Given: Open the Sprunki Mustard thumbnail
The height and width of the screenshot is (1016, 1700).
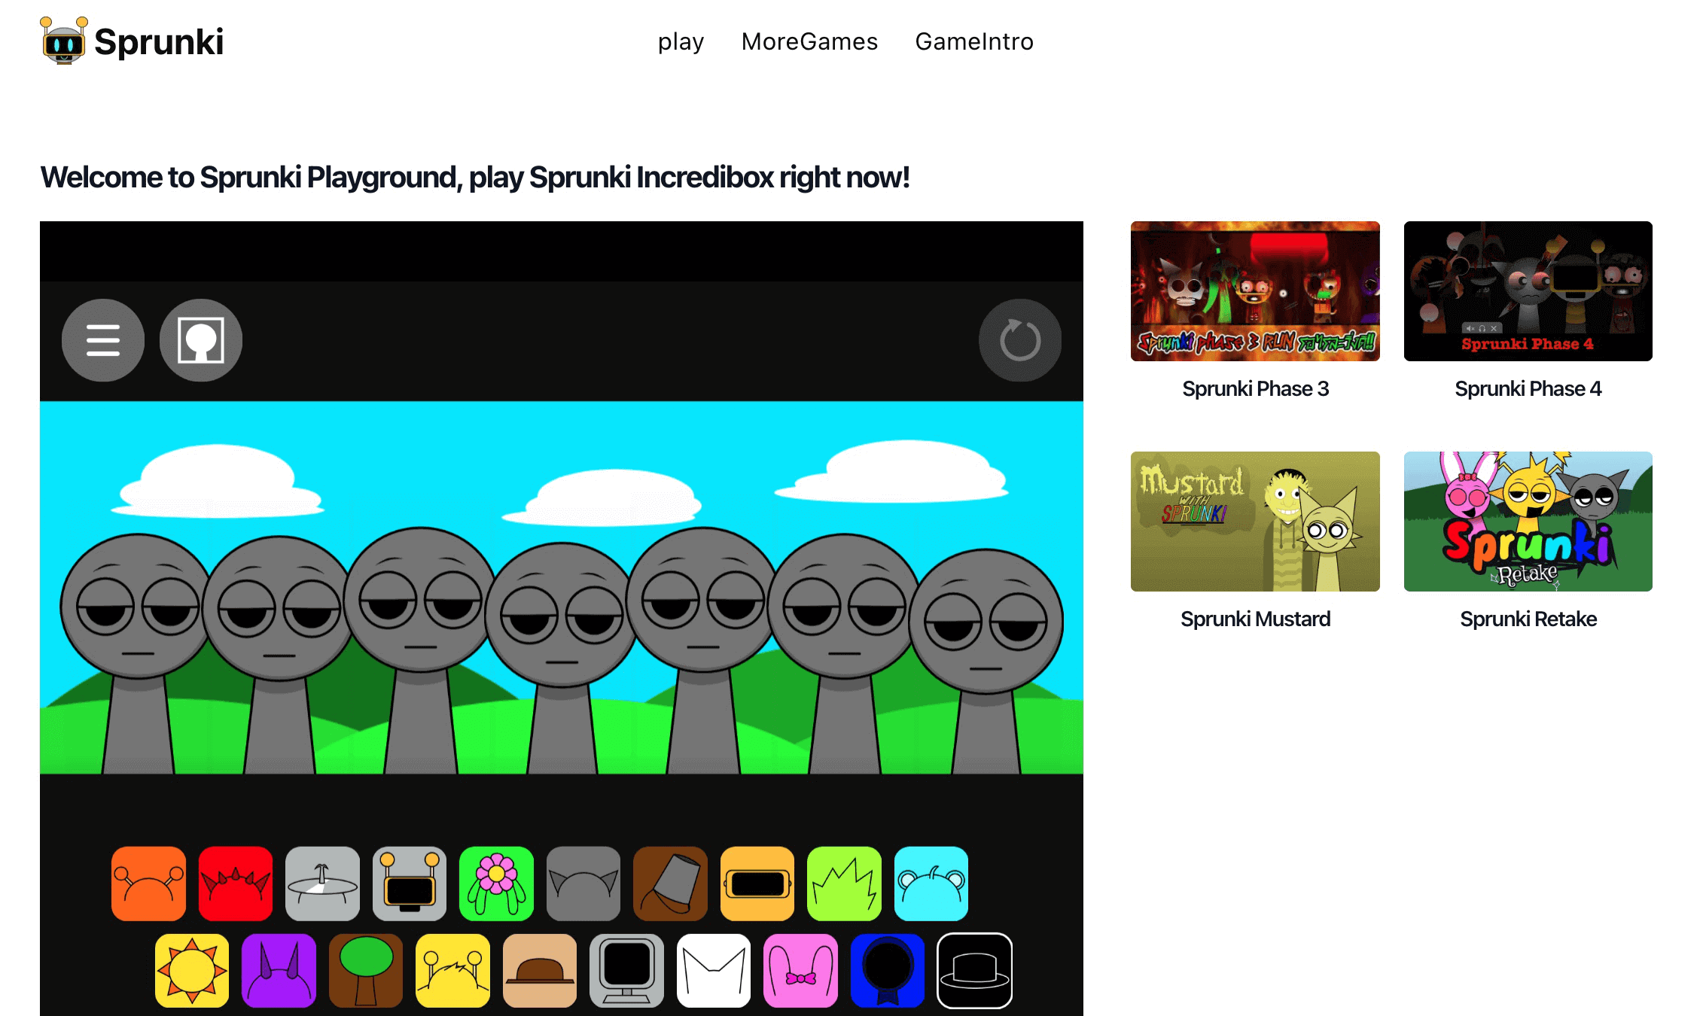Looking at the screenshot, I should coord(1254,522).
